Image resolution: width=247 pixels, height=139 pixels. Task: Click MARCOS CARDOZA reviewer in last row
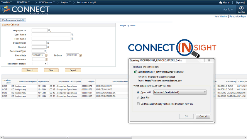tap(105, 96)
